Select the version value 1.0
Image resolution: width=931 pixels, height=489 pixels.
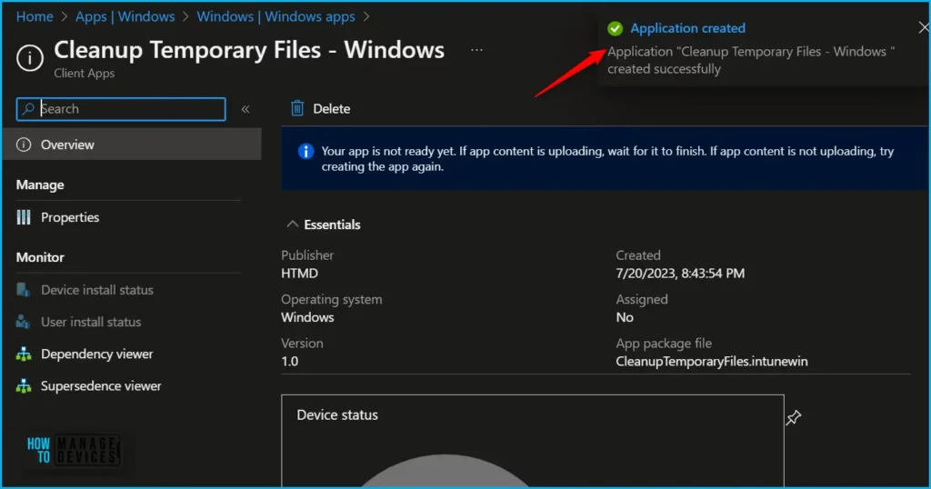click(290, 361)
